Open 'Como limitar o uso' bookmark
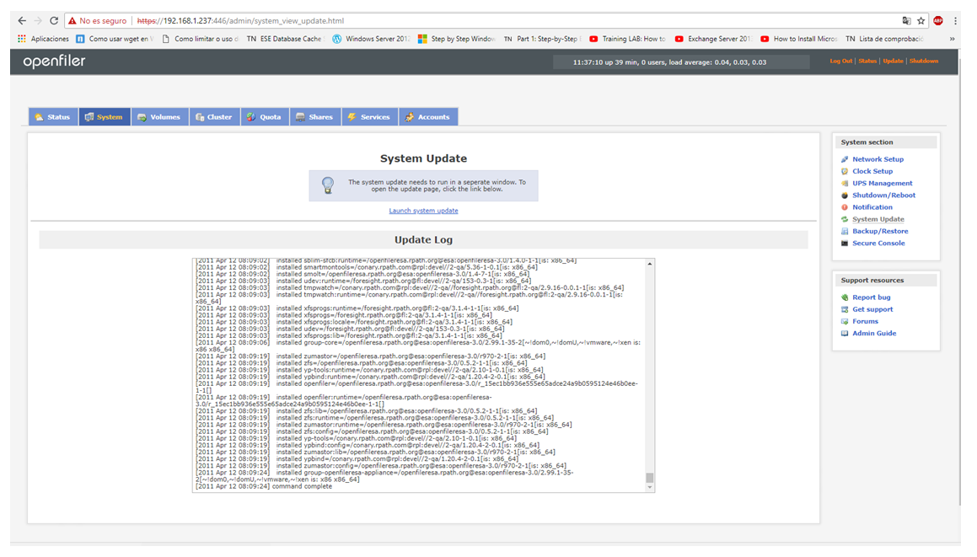This screenshot has height=557, width=977. coord(200,39)
